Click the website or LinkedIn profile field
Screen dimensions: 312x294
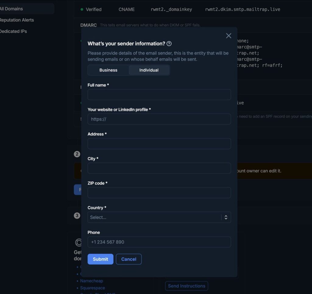(x=159, y=119)
